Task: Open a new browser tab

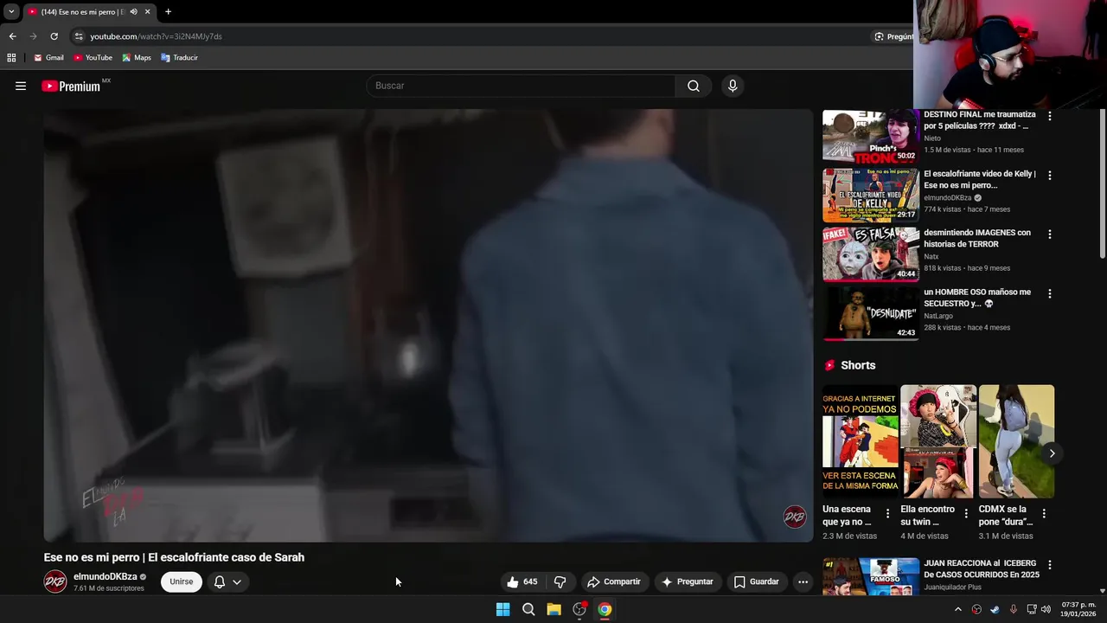Action: click(168, 12)
